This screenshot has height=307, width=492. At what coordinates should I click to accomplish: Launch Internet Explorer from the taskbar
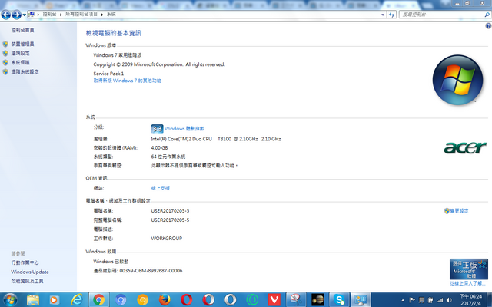tap(77, 300)
